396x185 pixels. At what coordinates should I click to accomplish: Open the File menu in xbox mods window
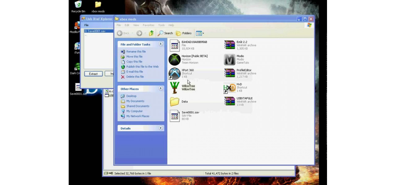click(118, 25)
